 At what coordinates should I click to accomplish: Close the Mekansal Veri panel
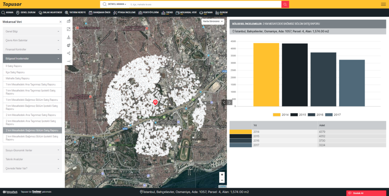(60, 22)
